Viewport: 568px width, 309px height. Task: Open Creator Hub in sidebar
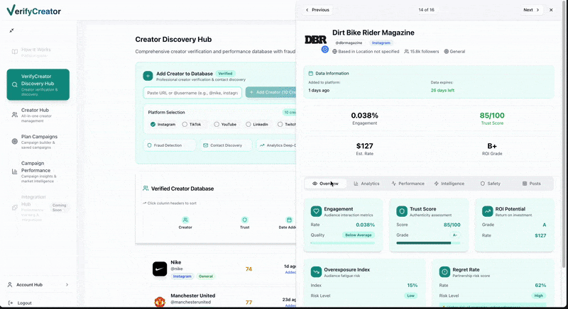coord(38,115)
